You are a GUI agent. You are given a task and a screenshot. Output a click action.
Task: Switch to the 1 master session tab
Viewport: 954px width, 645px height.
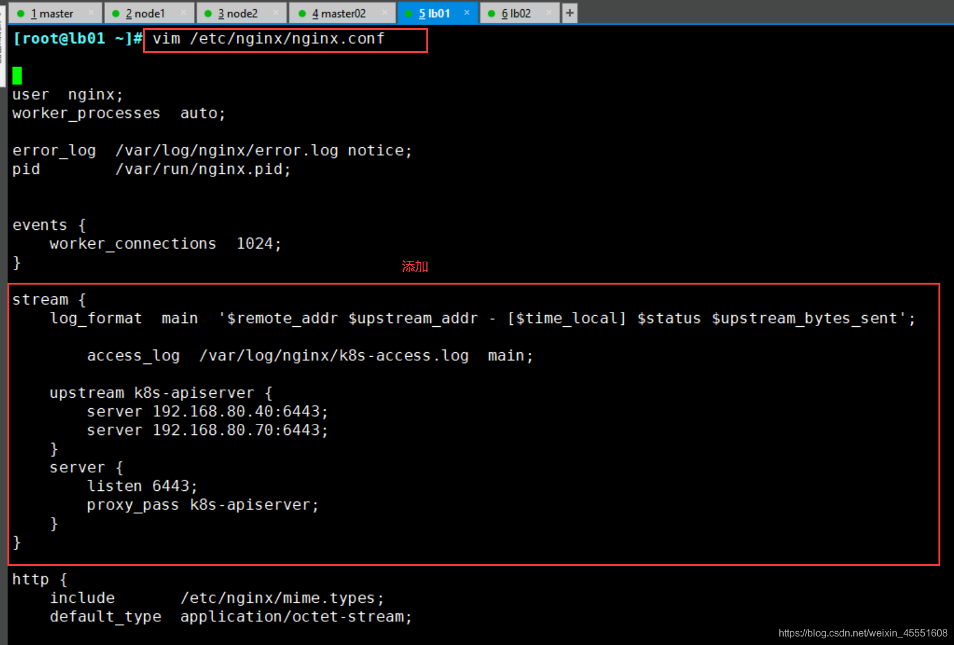55,13
